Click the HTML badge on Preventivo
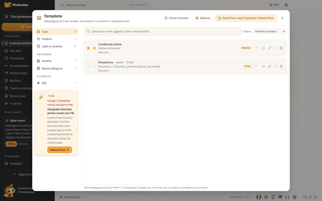The height and width of the screenshot is (201, 322). click(x=248, y=66)
